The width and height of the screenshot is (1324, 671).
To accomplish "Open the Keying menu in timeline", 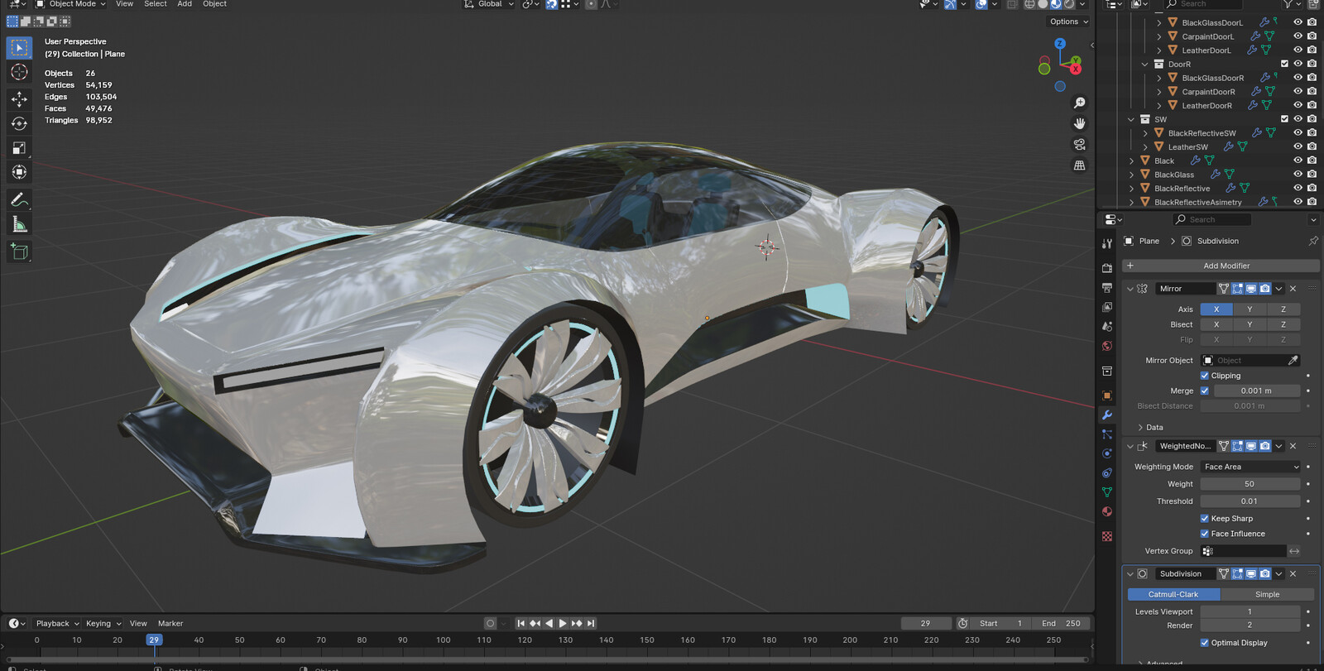I will point(103,623).
